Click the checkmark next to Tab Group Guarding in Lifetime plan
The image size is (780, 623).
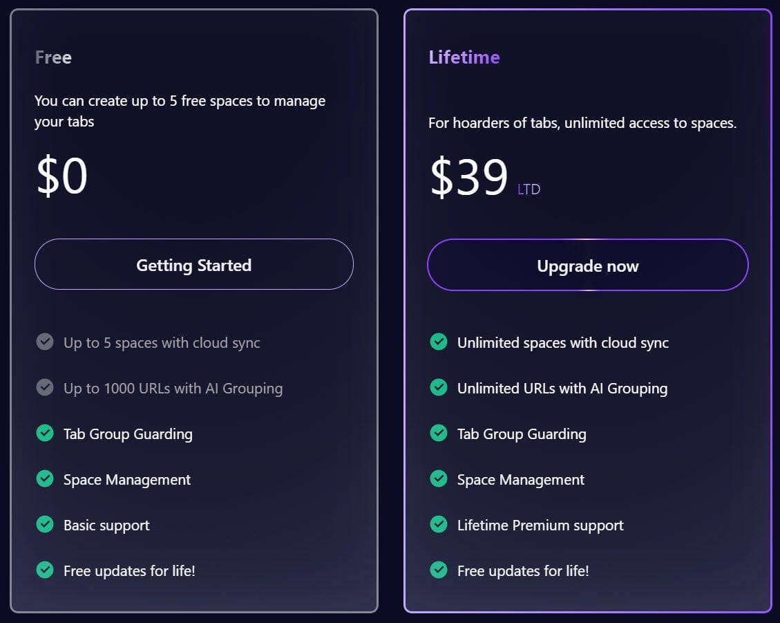[439, 434]
